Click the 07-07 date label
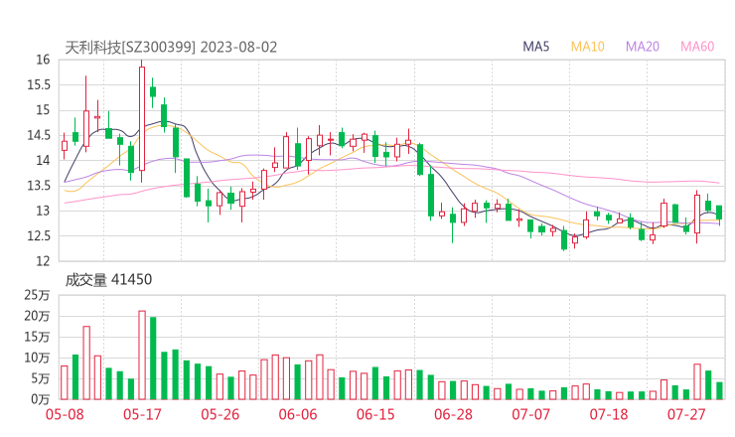 pyautogui.click(x=530, y=414)
